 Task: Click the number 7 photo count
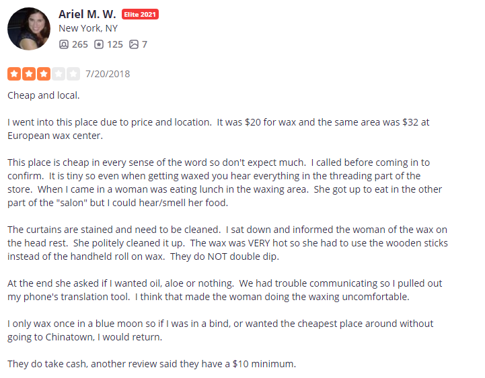(145, 44)
